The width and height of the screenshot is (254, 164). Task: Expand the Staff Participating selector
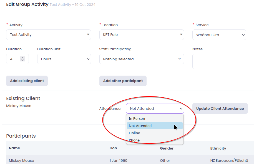tap(141, 59)
